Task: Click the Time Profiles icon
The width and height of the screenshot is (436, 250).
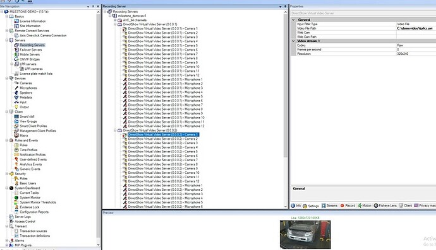Action: pos(16,150)
